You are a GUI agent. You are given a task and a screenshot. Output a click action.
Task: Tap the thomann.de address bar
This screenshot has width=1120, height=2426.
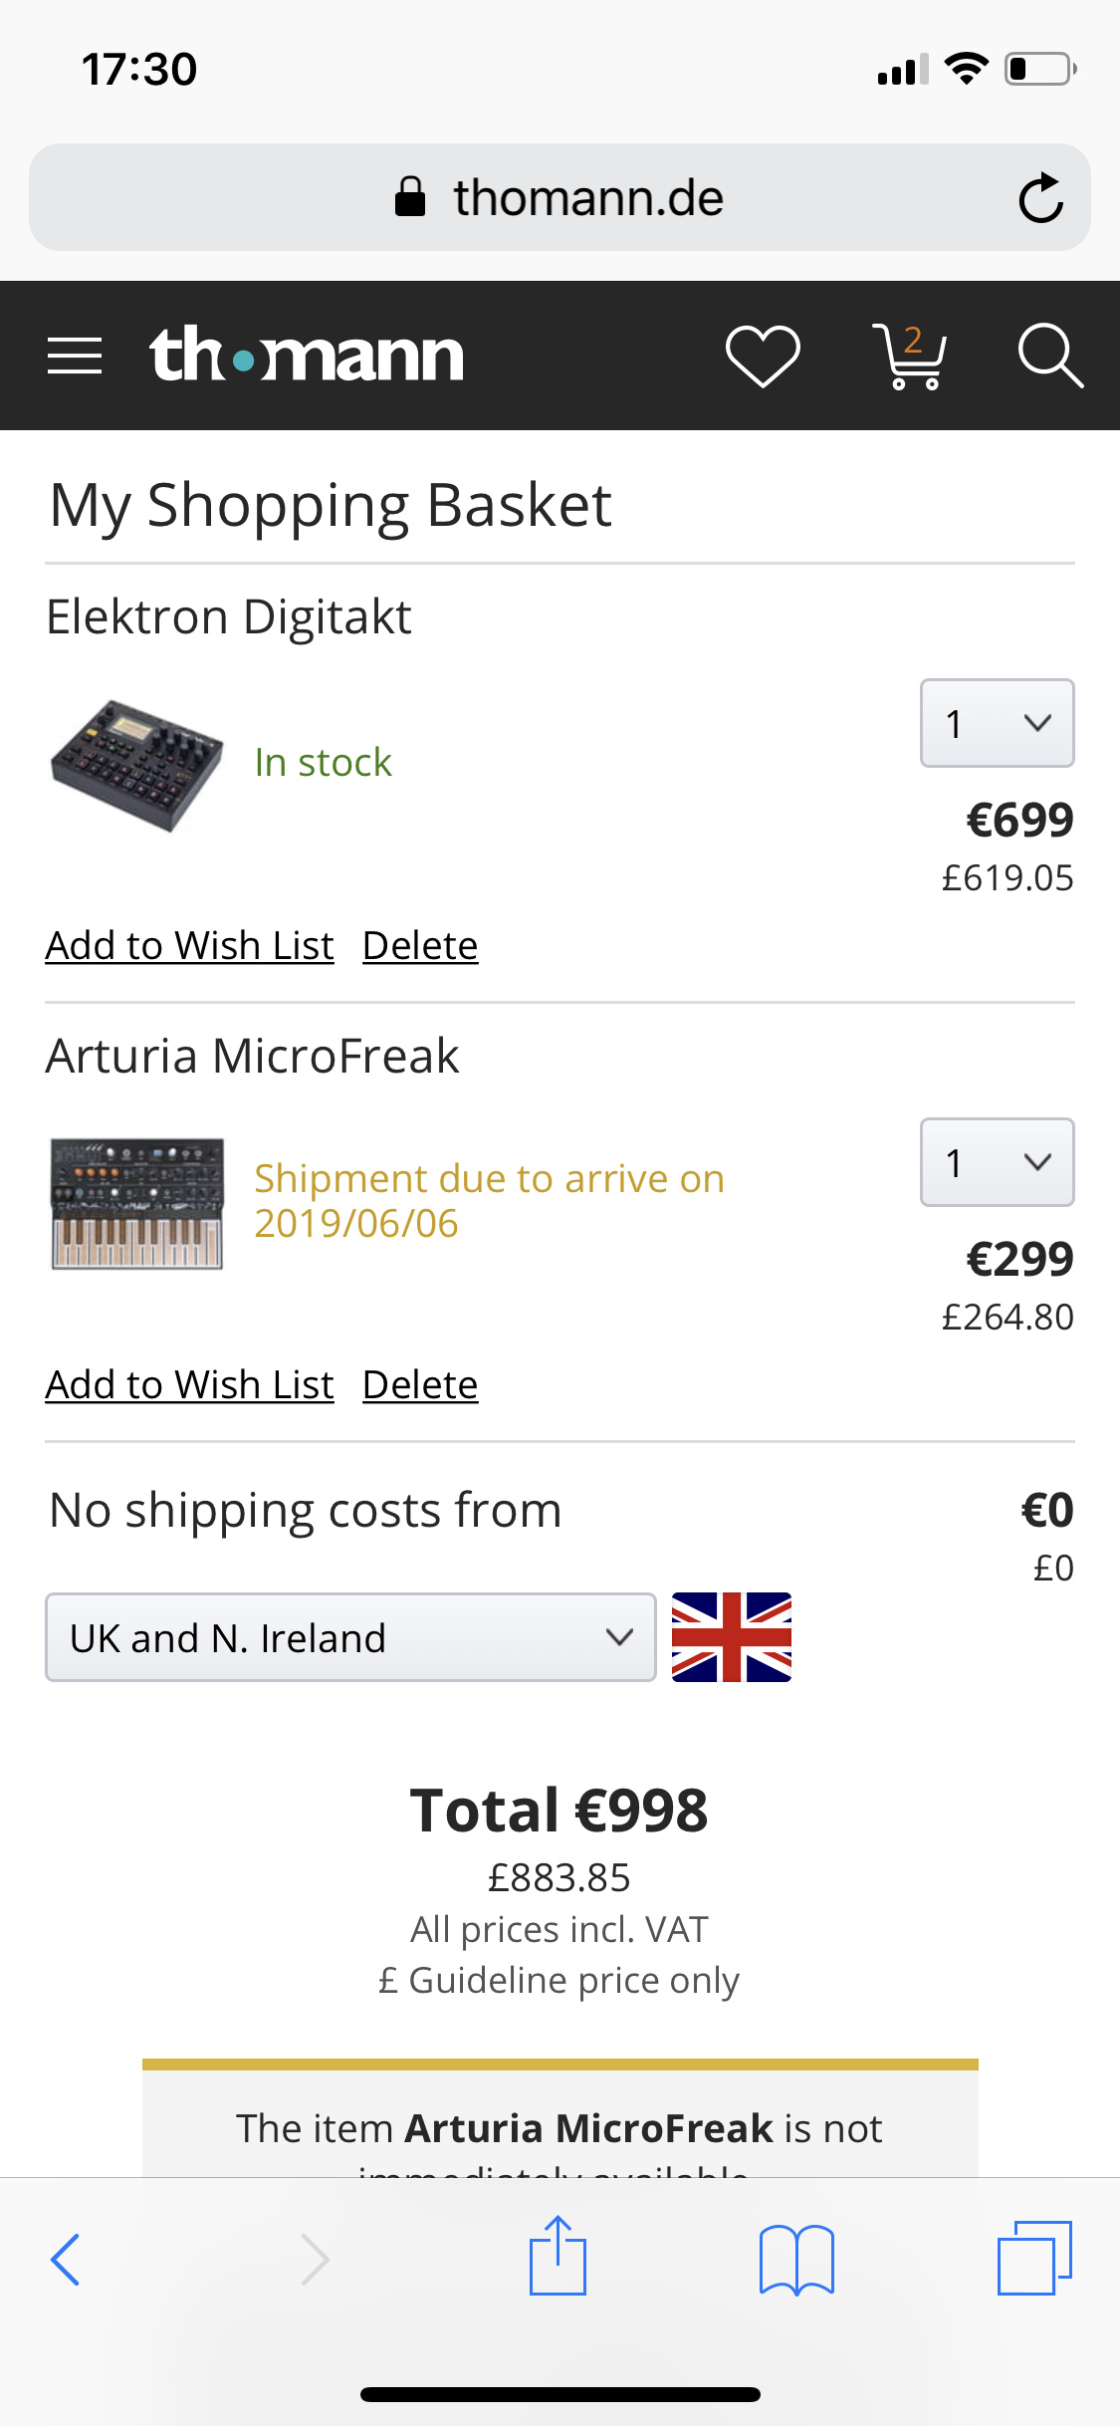(x=558, y=197)
